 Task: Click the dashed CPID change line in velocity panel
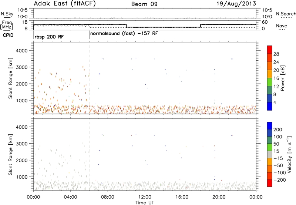tap(89, 154)
